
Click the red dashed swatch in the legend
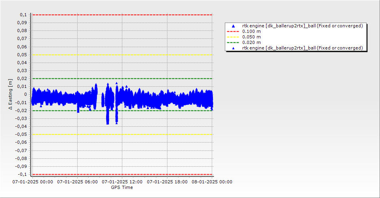[233, 32]
